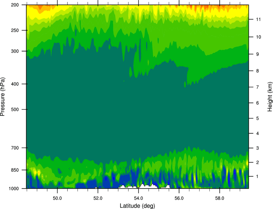Click the 54.0 latitude tick label

(x=138, y=198)
